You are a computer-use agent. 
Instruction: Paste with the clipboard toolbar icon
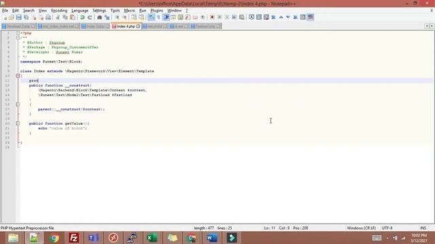(x=73, y=18)
